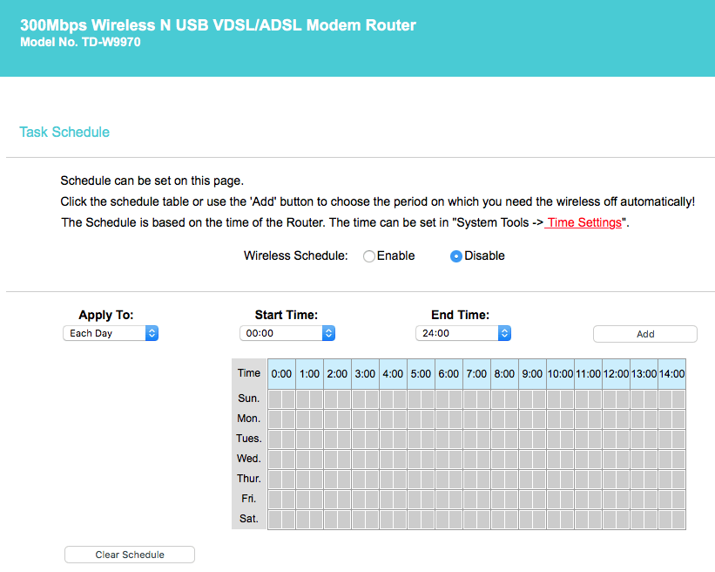Expand the Start Time 00:00 dropdown

(x=287, y=333)
